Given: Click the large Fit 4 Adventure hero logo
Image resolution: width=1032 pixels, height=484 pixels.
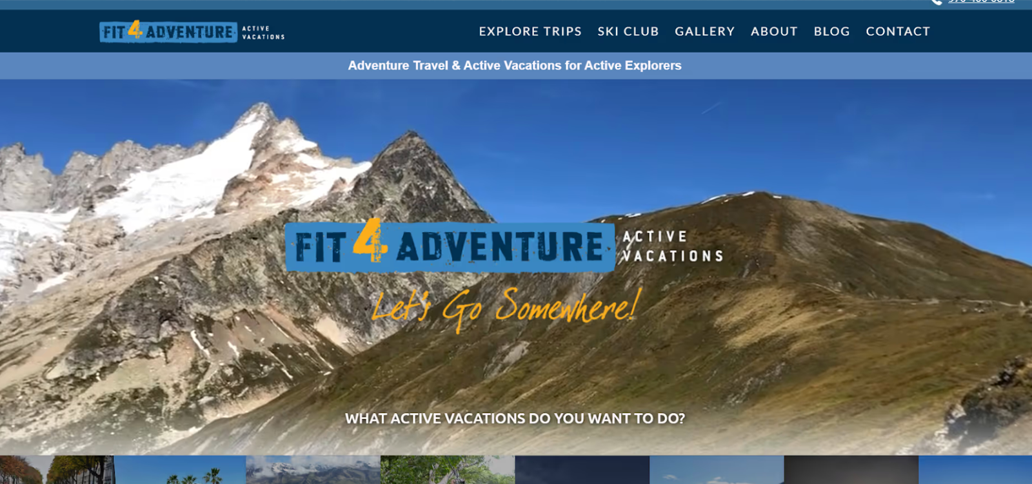Looking at the screenshot, I should [504, 245].
